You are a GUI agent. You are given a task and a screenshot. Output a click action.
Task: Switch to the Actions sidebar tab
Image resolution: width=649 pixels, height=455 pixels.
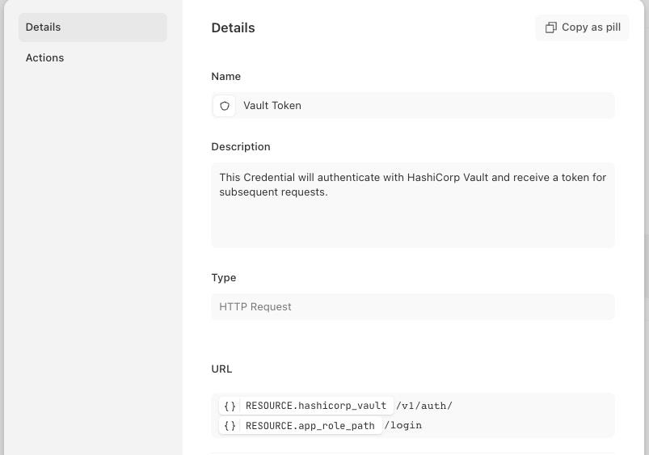(44, 58)
